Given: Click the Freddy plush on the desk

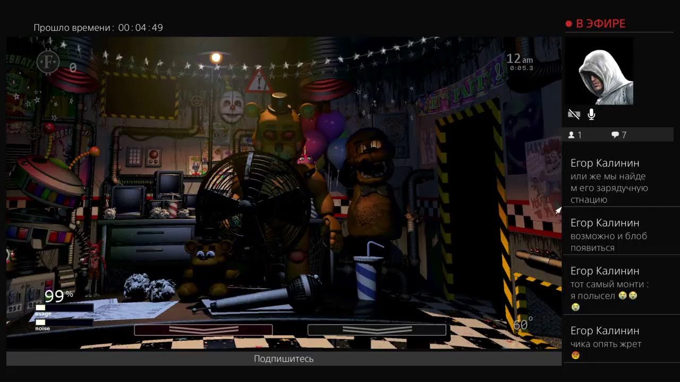Looking at the screenshot, I should pos(207,268).
